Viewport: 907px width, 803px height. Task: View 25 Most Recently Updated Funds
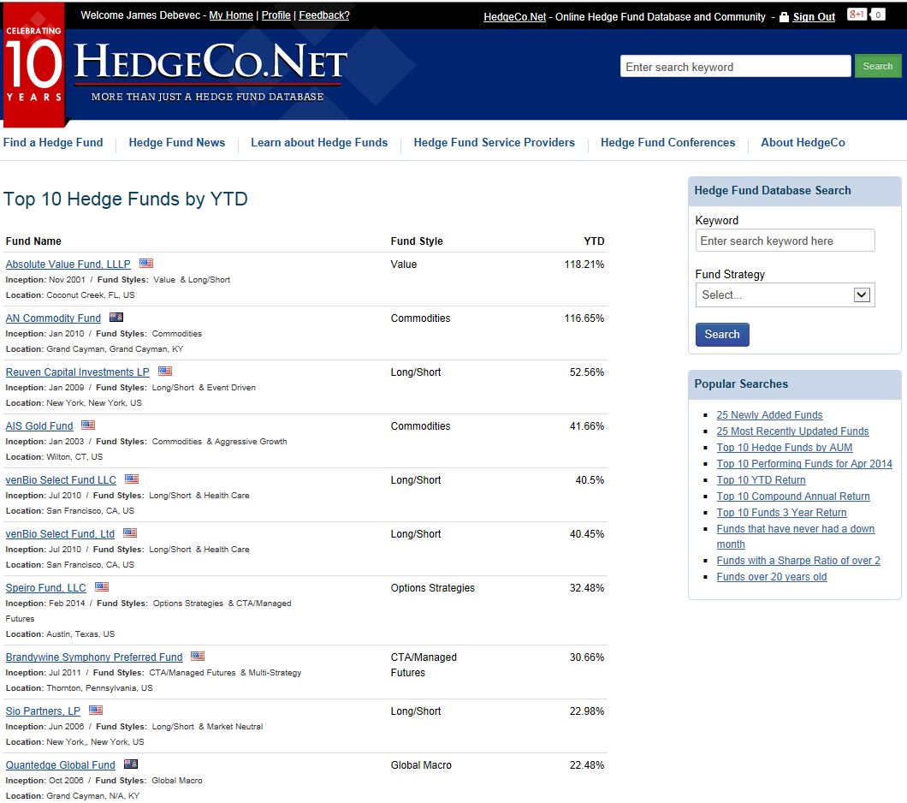pyautogui.click(x=792, y=431)
